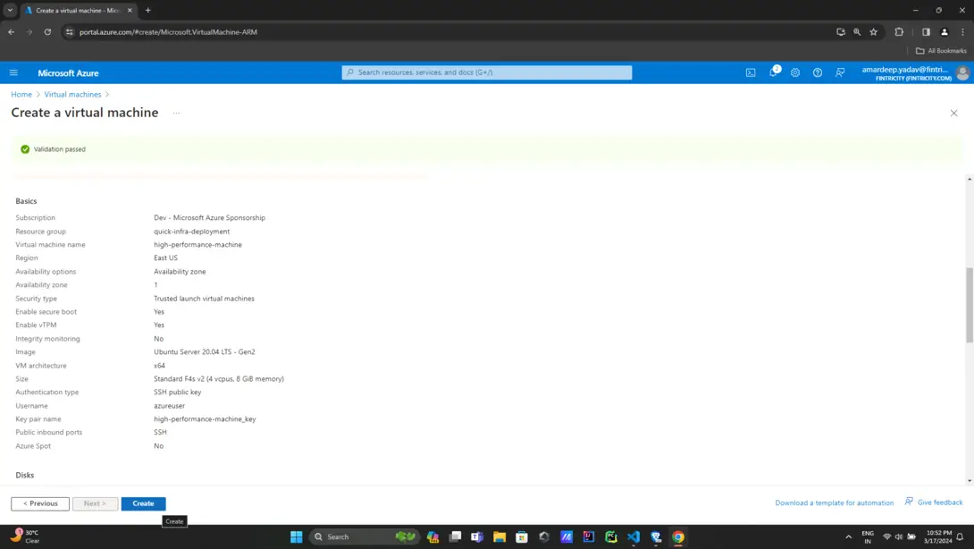
Task: Click 'Trusted launch virtual machines' value
Action: pos(204,299)
